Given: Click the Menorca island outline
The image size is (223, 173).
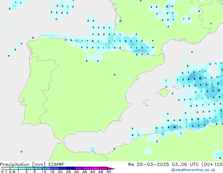Looking at the screenshot, I should 176,87.
